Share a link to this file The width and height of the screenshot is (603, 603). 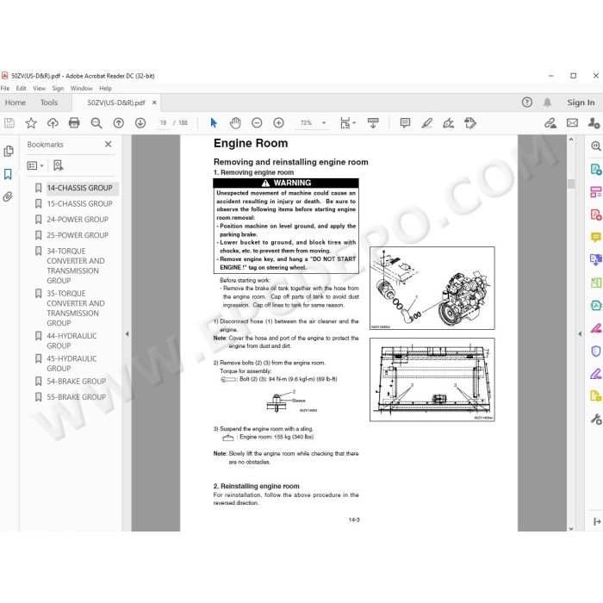pos(550,123)
